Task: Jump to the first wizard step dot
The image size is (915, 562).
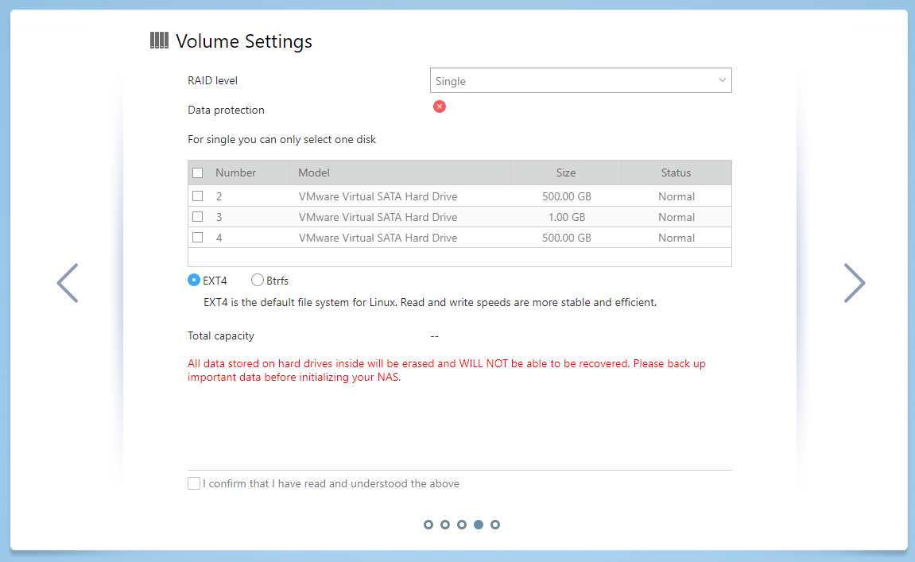Action: [428, 525]
